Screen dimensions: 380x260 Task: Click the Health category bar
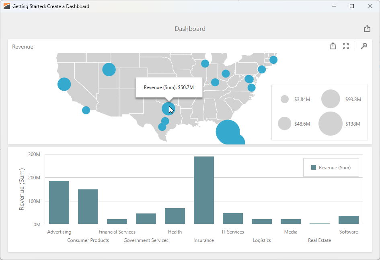tap(175, 217)
